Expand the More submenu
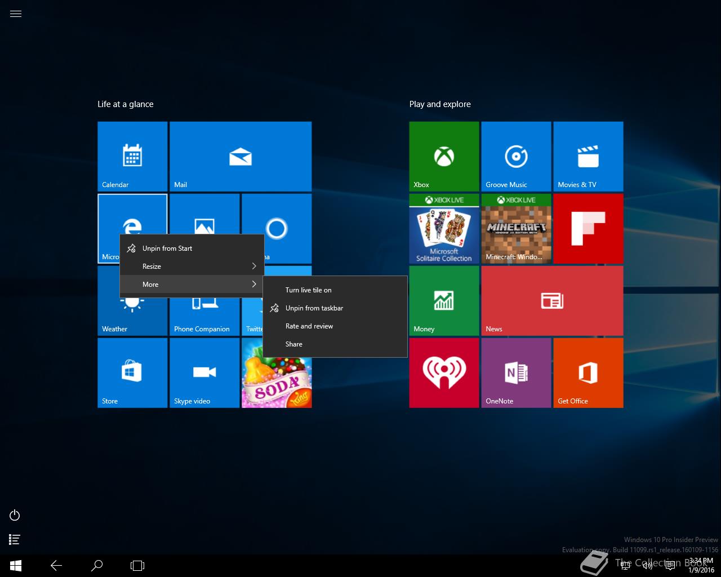 coord(192,285)
